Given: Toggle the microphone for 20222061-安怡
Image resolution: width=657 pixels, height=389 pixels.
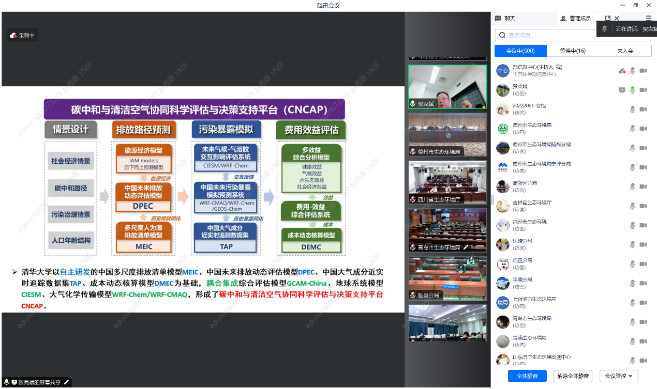Looking at the screenshot, I should 632,110.
